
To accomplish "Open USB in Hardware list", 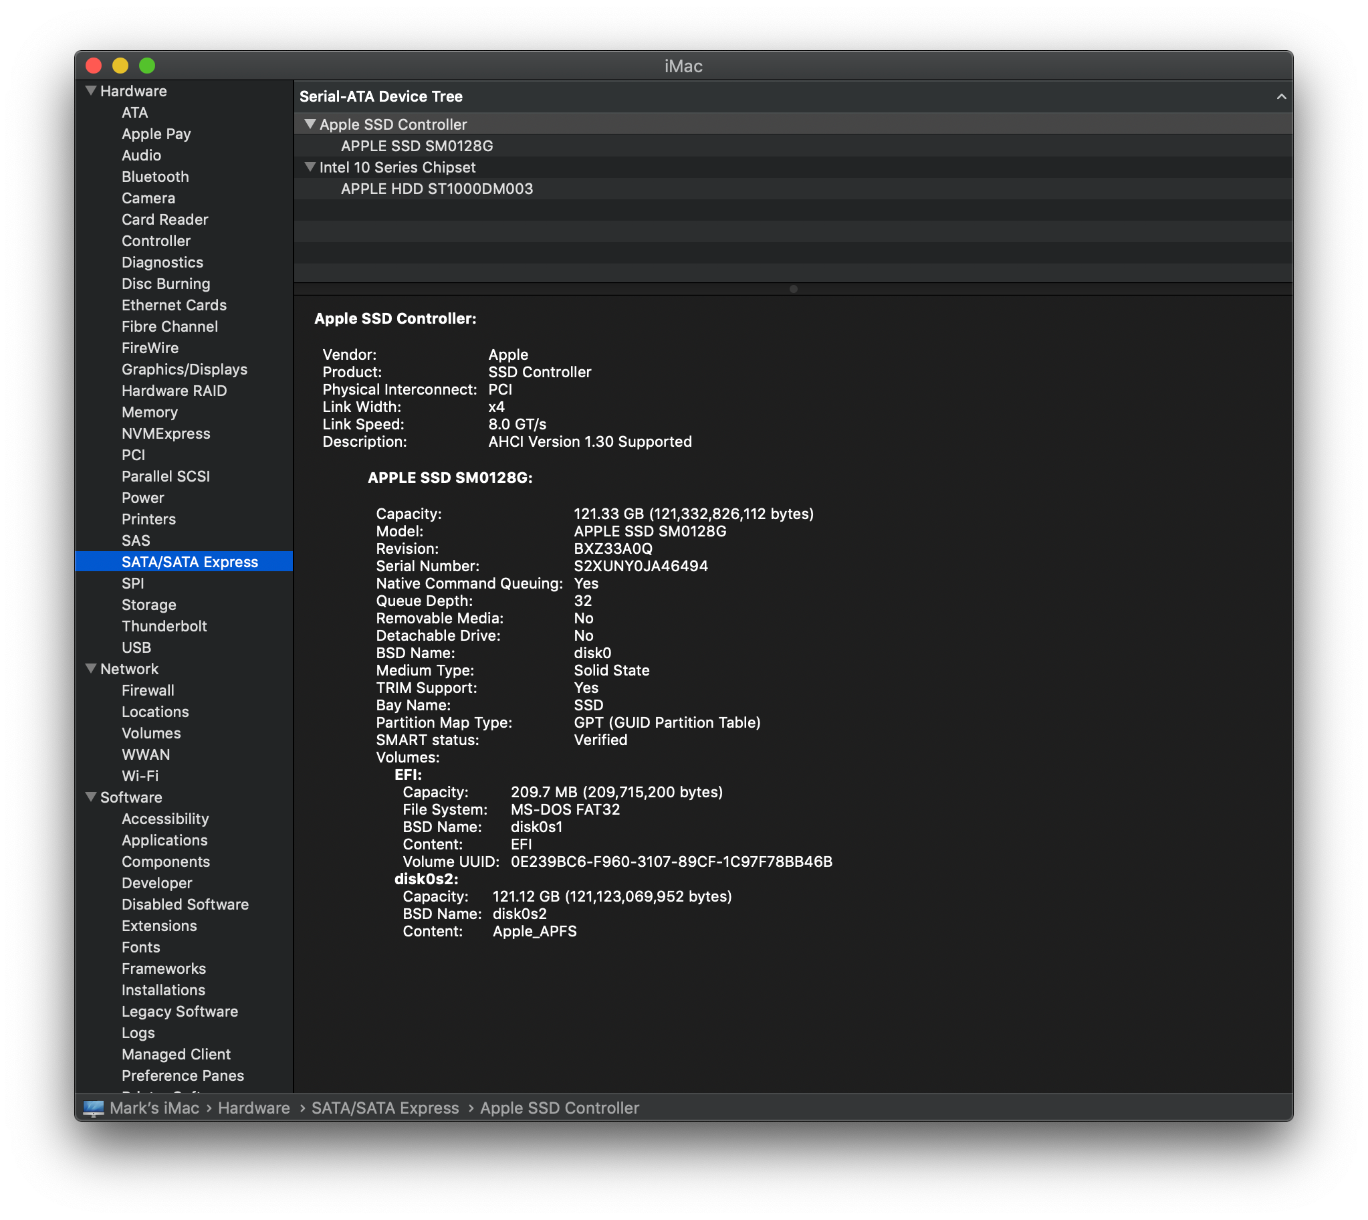I will click(x=136, y=648).
